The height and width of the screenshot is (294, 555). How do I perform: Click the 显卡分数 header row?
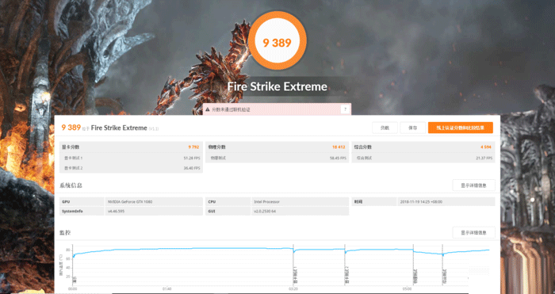tap(131, 147)
